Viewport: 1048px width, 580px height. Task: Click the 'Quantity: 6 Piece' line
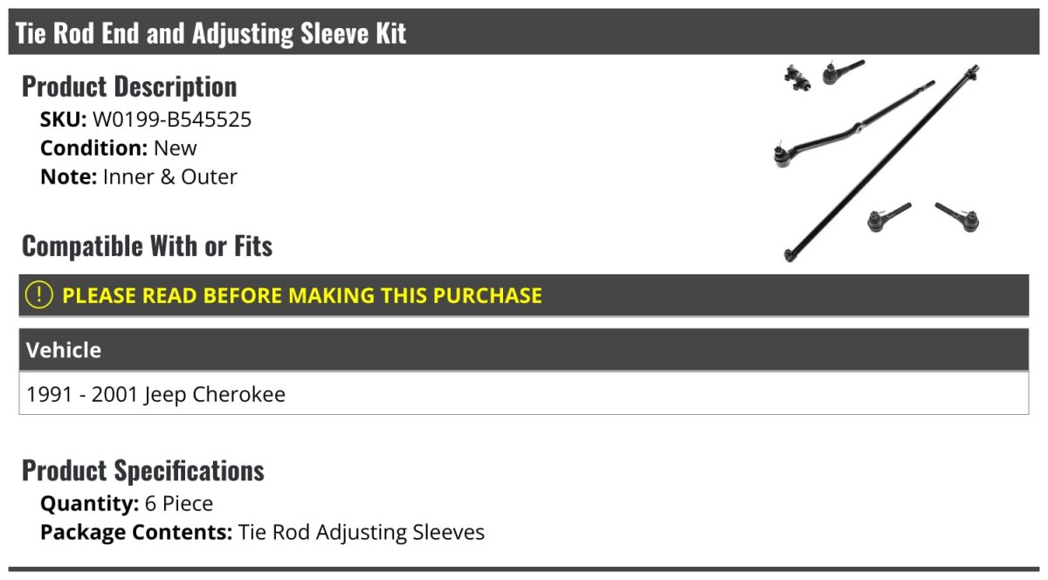127,503
